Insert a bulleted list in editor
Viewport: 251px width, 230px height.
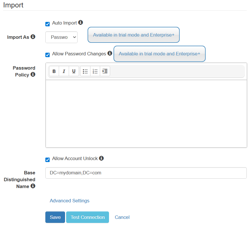pos(85,71)
